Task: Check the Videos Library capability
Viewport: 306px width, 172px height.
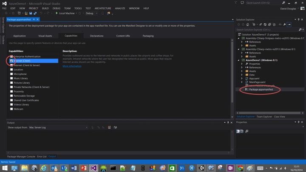Action: tap(11, 104)
